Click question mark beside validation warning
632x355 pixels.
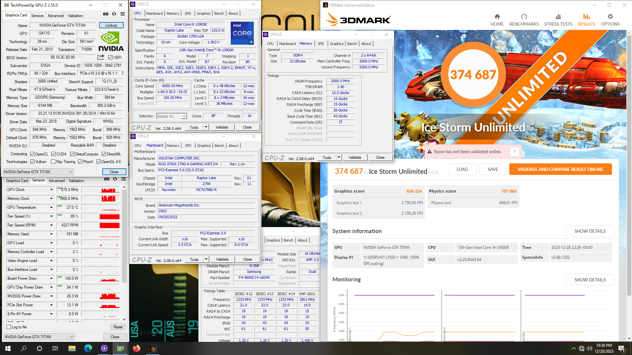(x=514, y=152)
